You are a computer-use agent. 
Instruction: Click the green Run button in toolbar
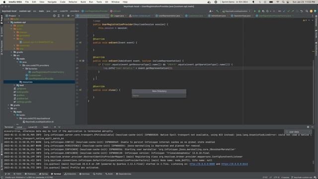click(x=255, y=11)
